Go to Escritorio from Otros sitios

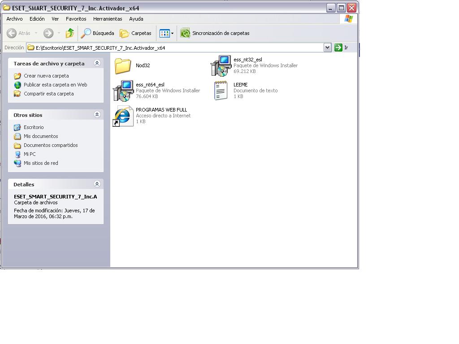pos(34,127)
